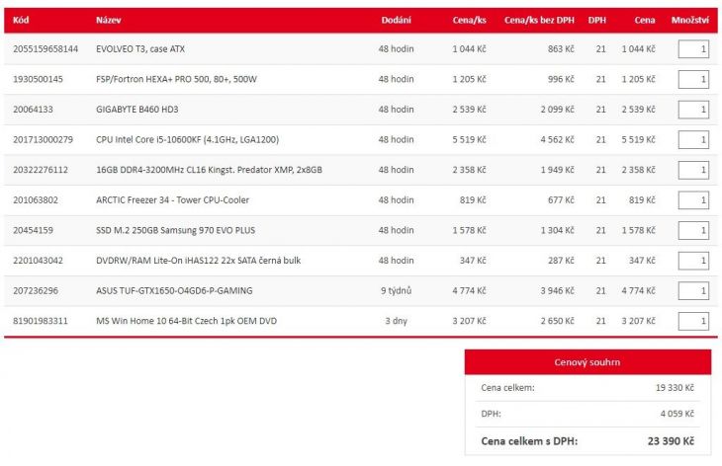The image size is (722, 466).
Task: Select SSD M.2 250GB Samsung 970 EVO PLUS
Action: pyautogui.click(x=175, y=230)
